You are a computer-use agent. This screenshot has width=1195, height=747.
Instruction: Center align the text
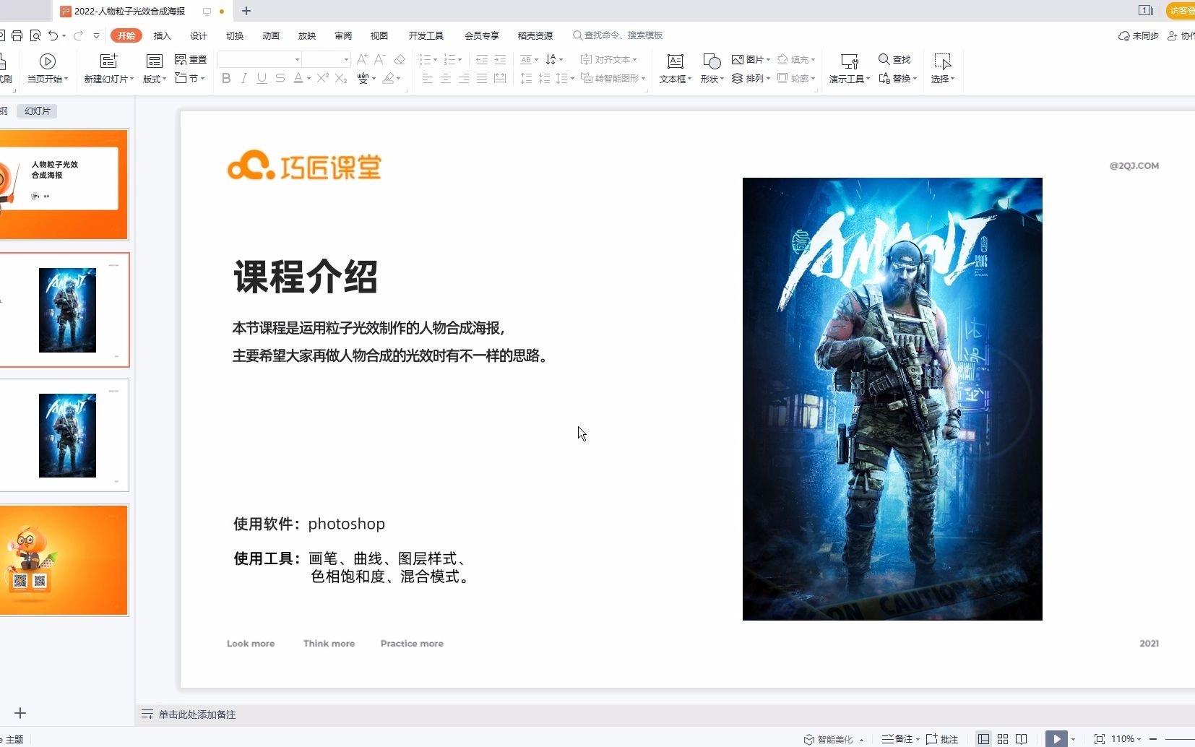click(x=446, y=78)
